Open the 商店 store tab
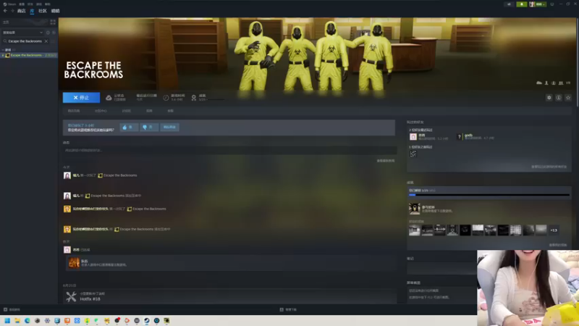579x326 pixels. tap(22, 11)
